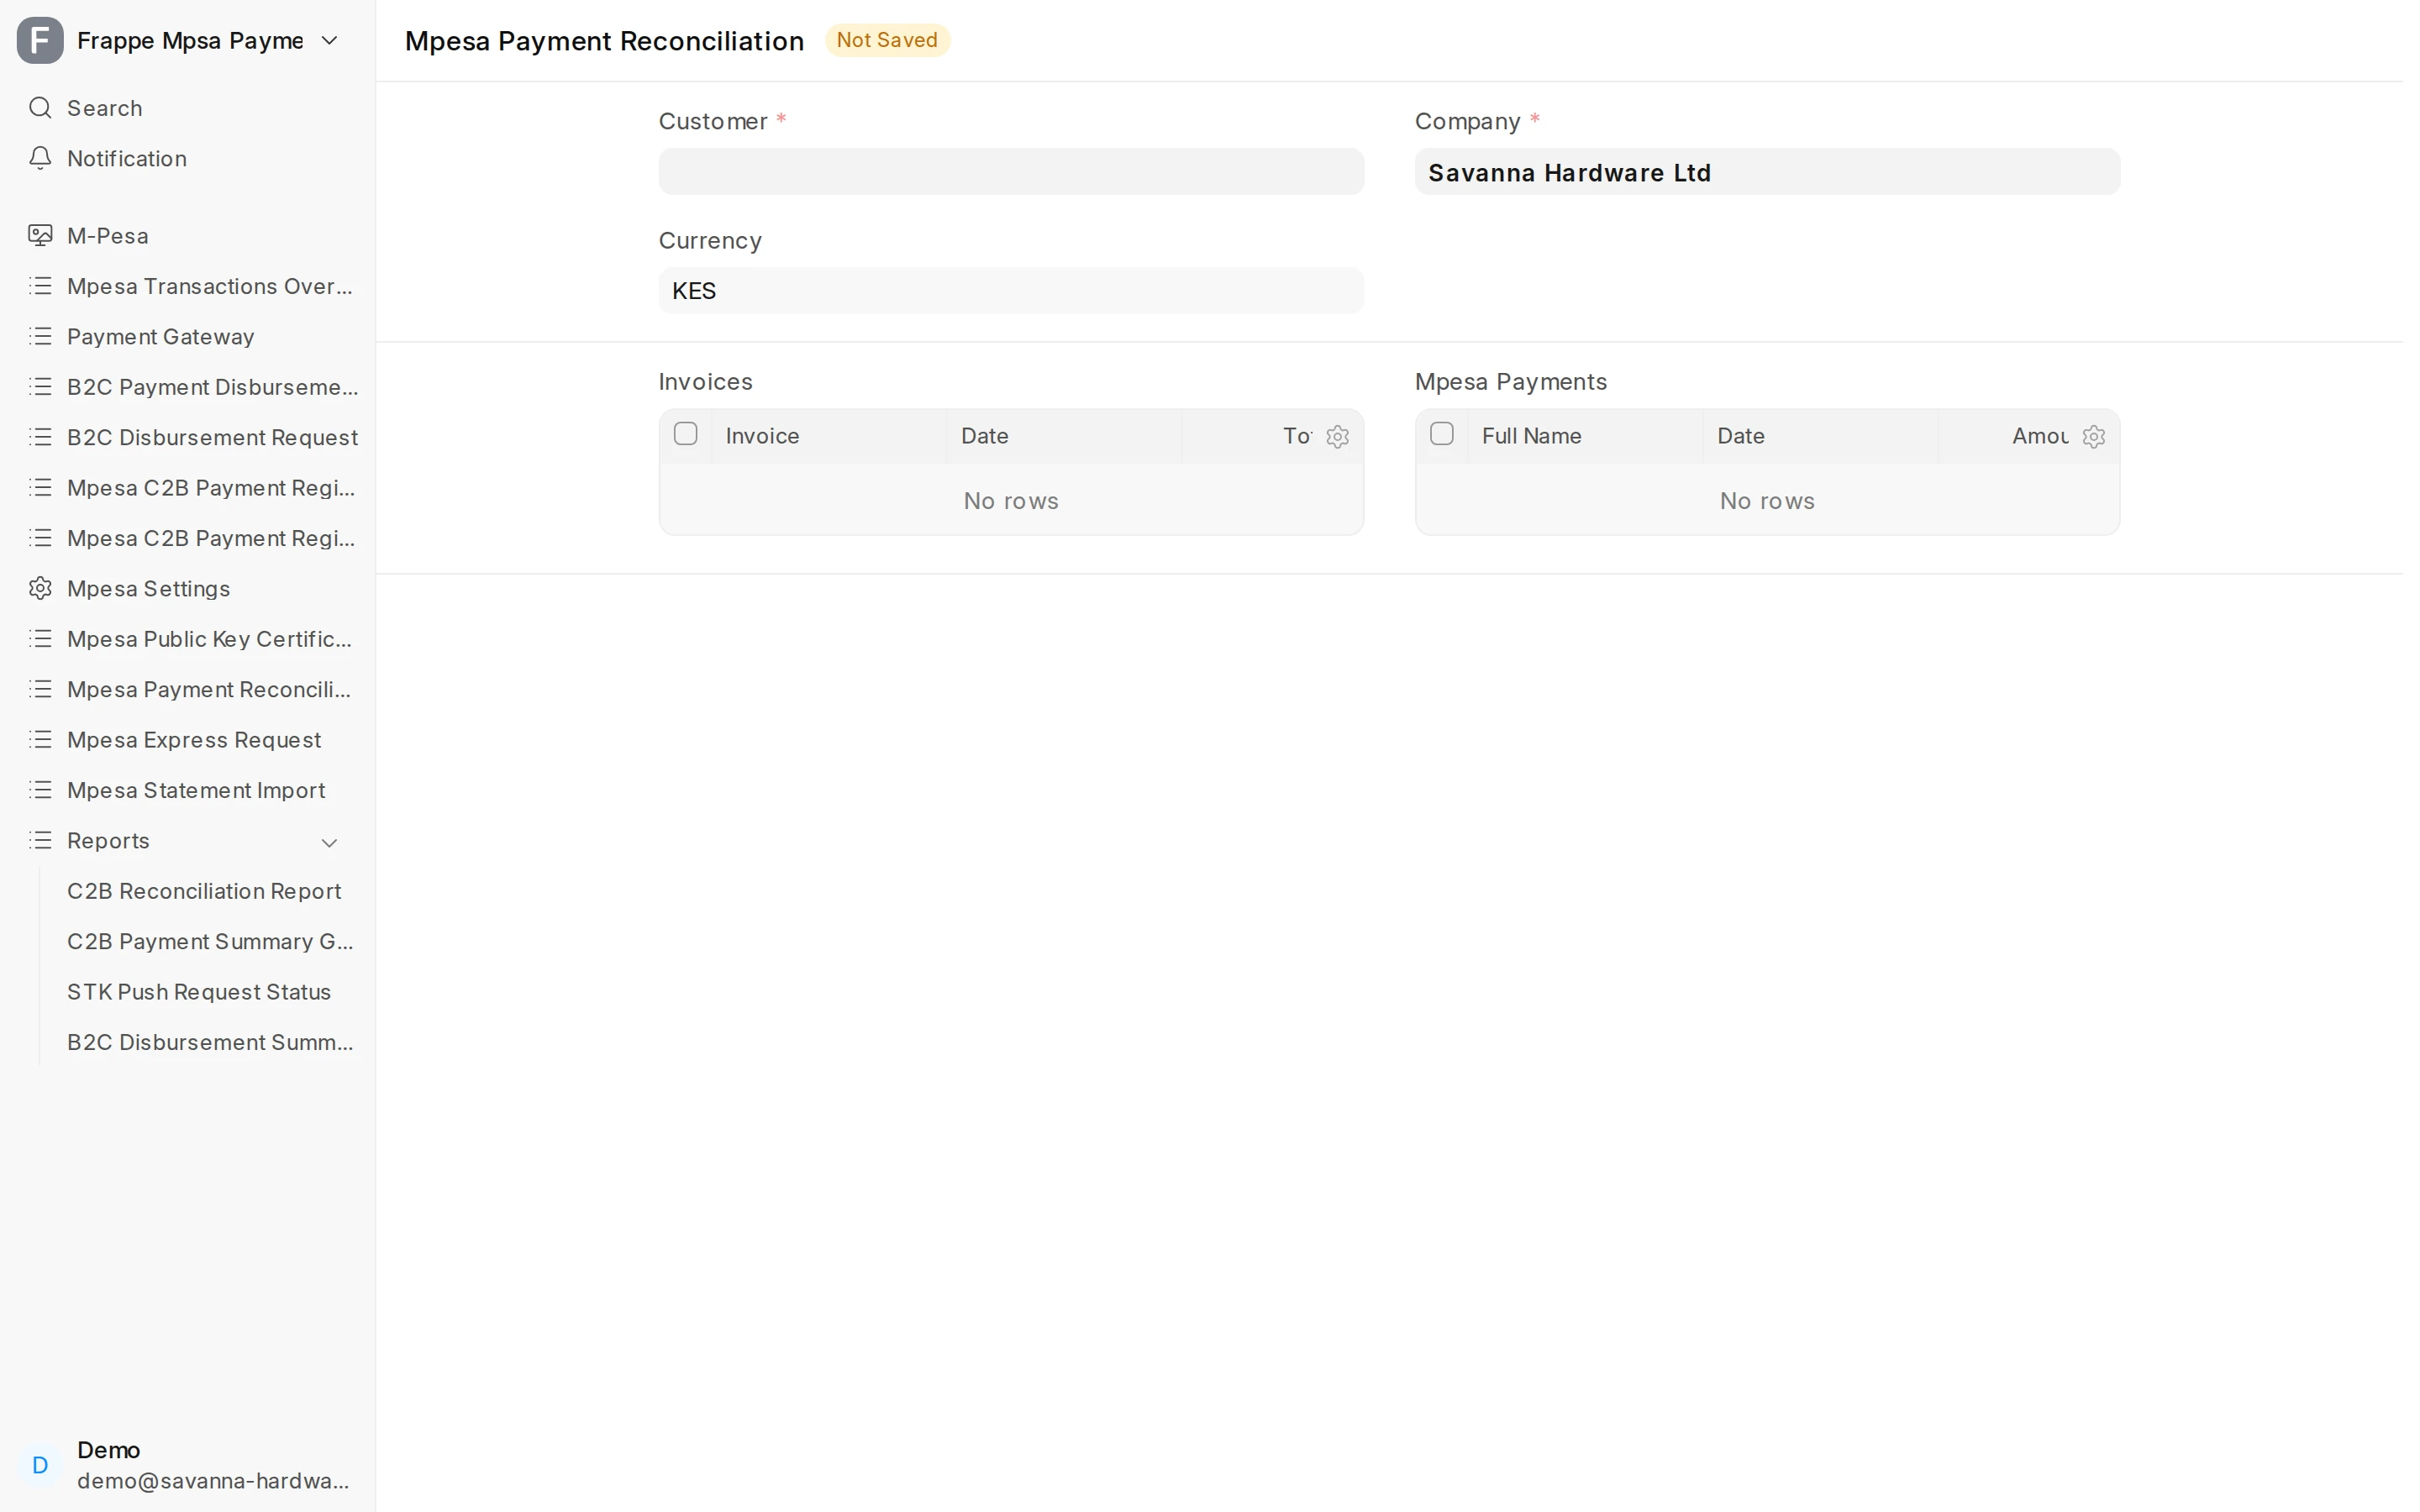
Task: Click the Search magnifier icon in sidebar
Action: pyautogui.click(x=40, y=108)
